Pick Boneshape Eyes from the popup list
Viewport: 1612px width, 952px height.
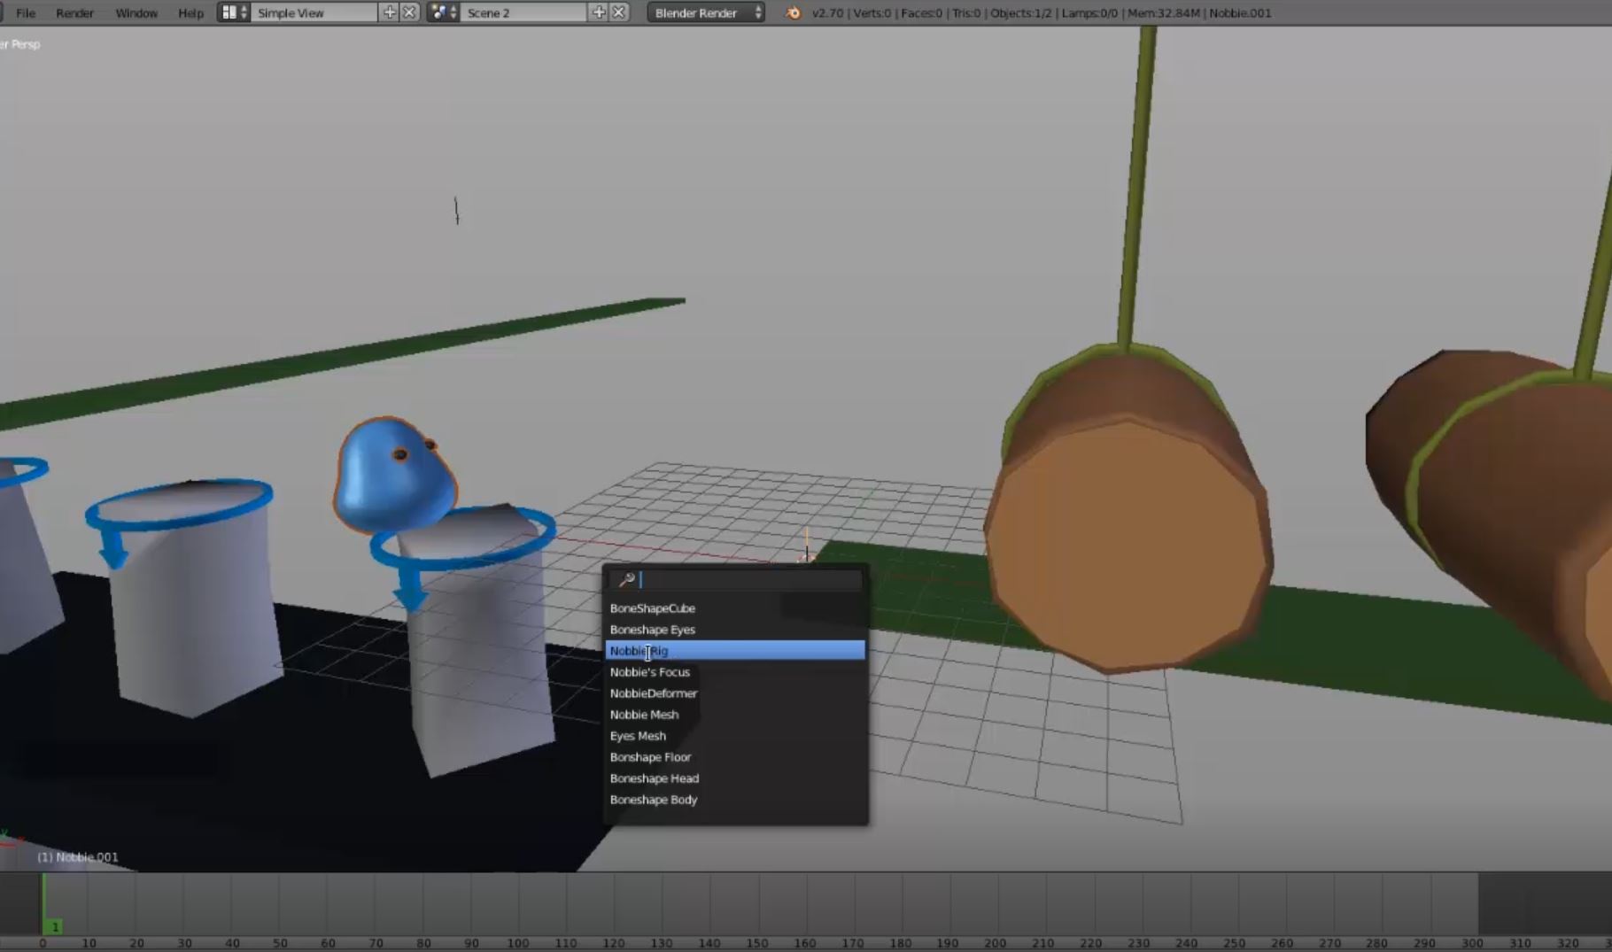pyautogui.click(x=653, y=630)
